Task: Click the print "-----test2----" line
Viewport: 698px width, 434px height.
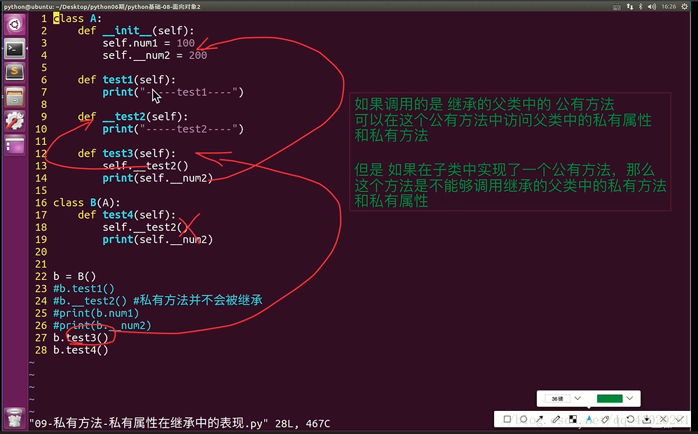Action: (x=173, y=129)
